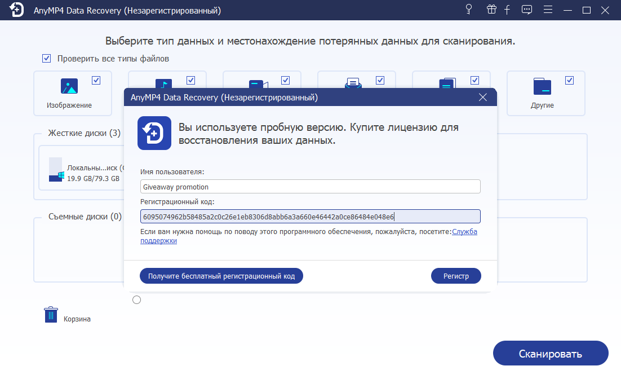Select the empty radio button below the dialog
The height and width of the screenshot is (379, 621).
click(x=136, y=299)
